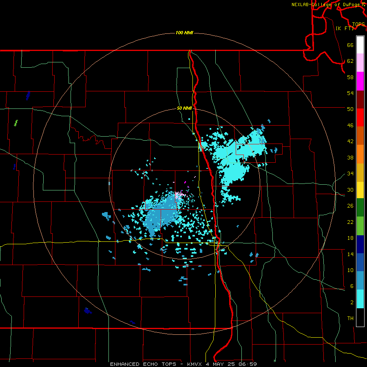Click the TOPS legend title
Viewport: 367px width, 367px height.
tap(358, 24)
